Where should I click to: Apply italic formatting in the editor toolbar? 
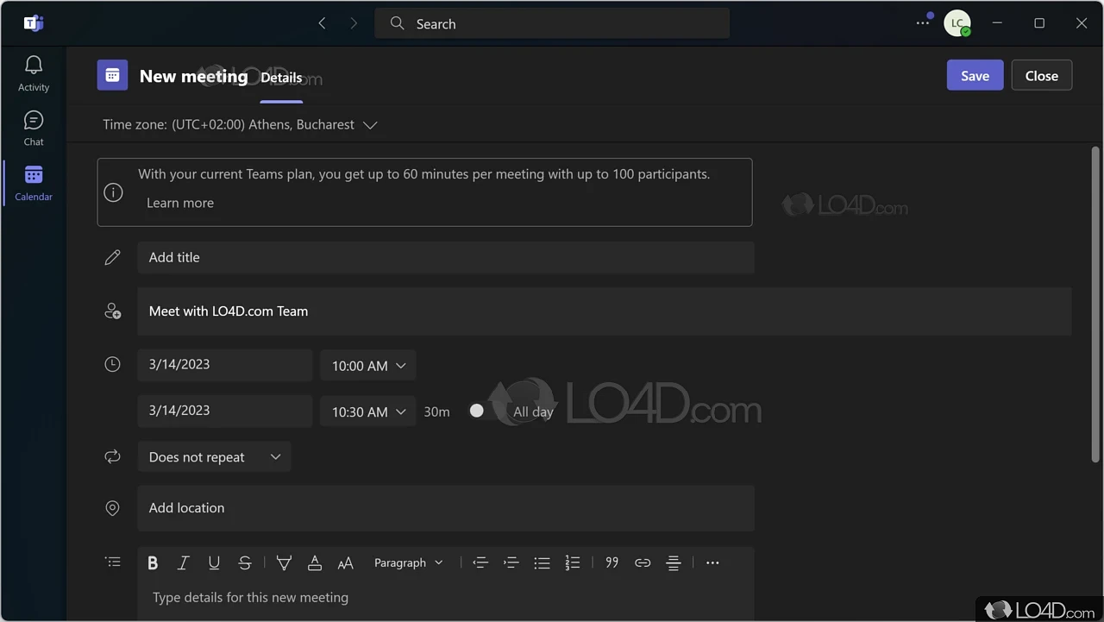[x=183, y=563]
